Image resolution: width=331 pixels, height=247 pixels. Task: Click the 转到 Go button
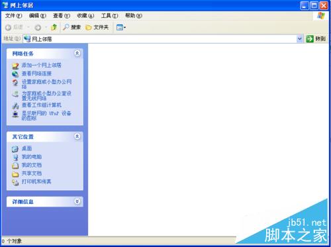point(316,39)
